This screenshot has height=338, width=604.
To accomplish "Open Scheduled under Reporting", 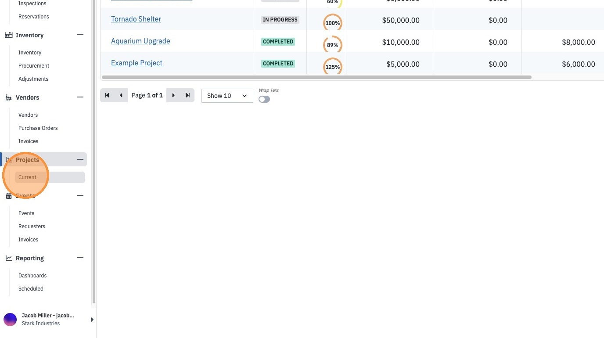I will tap(31, 289).
